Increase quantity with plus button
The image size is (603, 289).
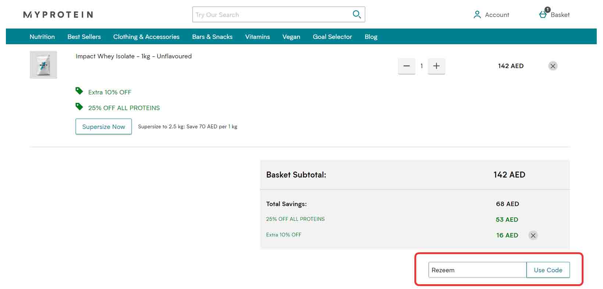click(436, 66)
